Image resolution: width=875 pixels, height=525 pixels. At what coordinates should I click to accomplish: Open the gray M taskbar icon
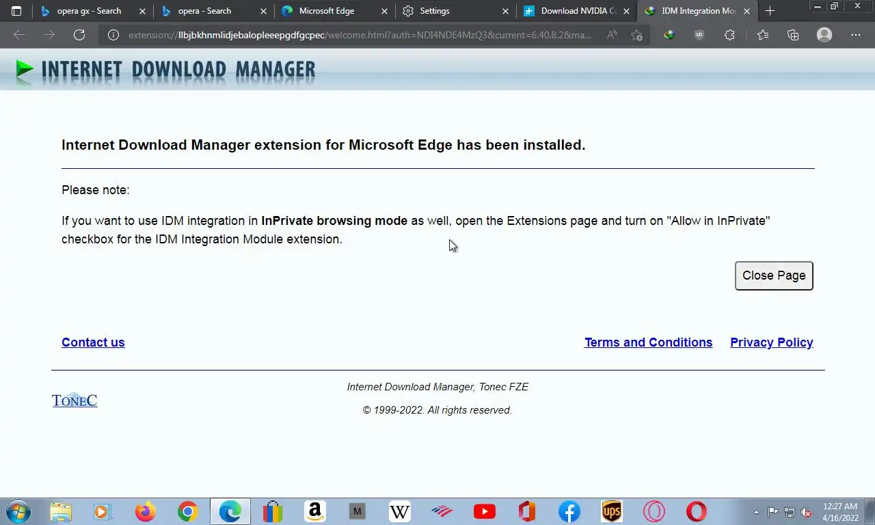coord(357,511)
